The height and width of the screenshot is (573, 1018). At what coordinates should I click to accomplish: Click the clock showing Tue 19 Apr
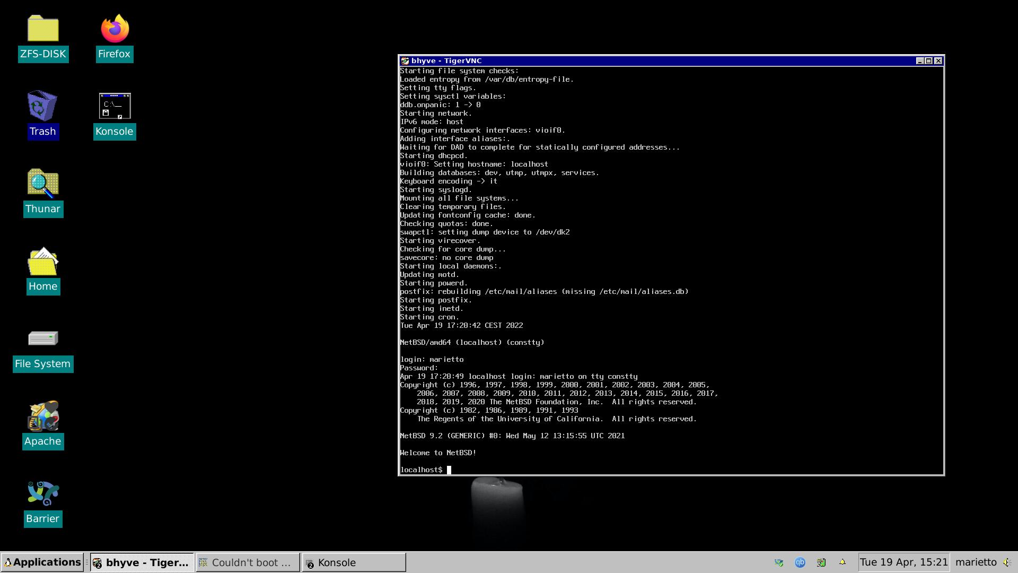pos(903,562)
